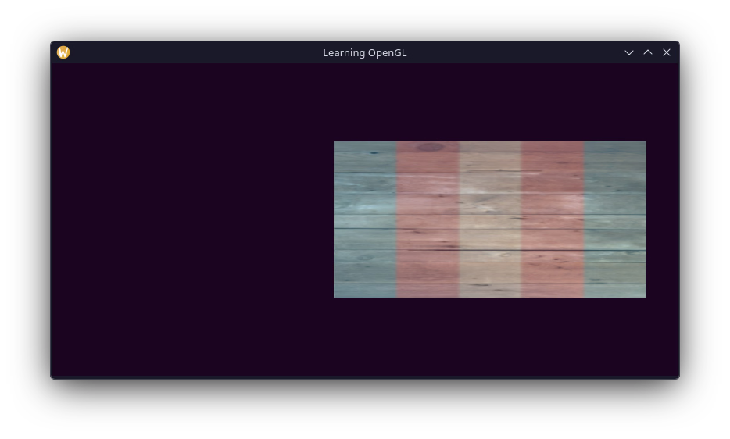This screenshot has height=439, width=730.
Task: Click the dark purple area above the textured rectangle
Action: pos(490,102)
